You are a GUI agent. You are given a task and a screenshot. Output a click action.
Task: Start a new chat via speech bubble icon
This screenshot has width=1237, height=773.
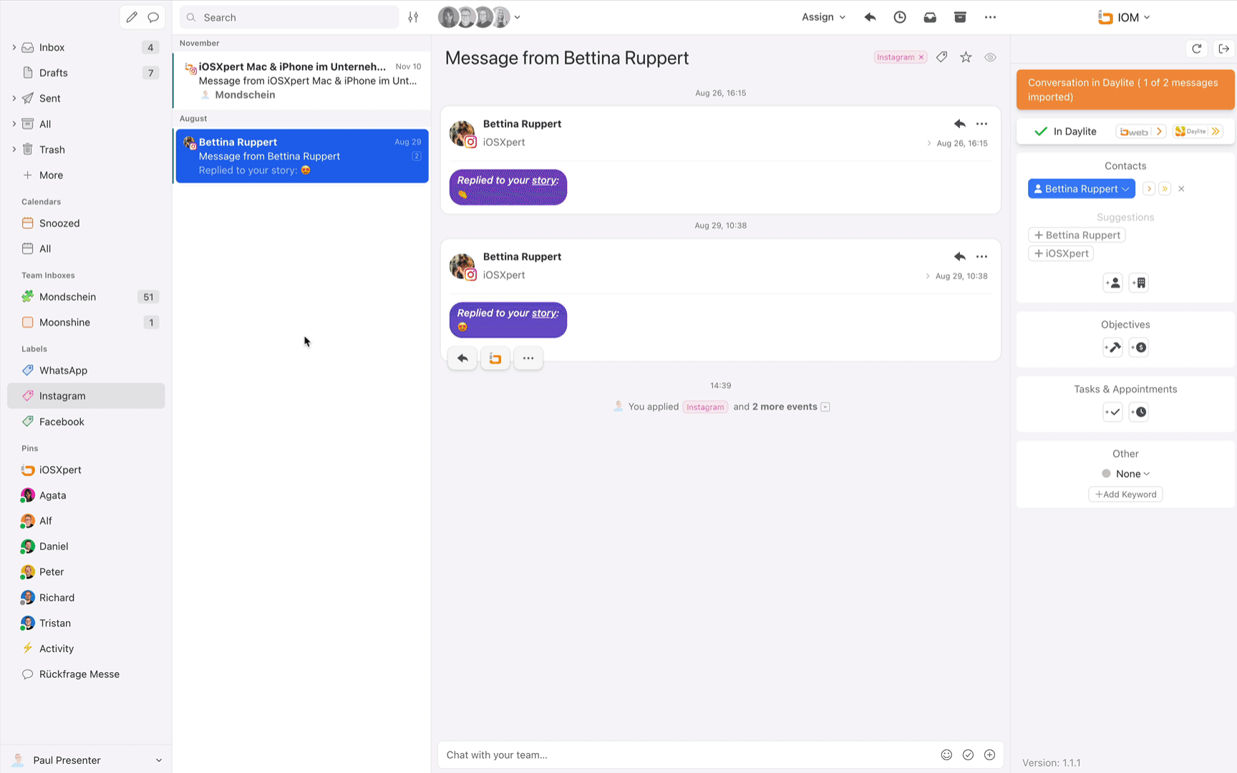[153, 17]
